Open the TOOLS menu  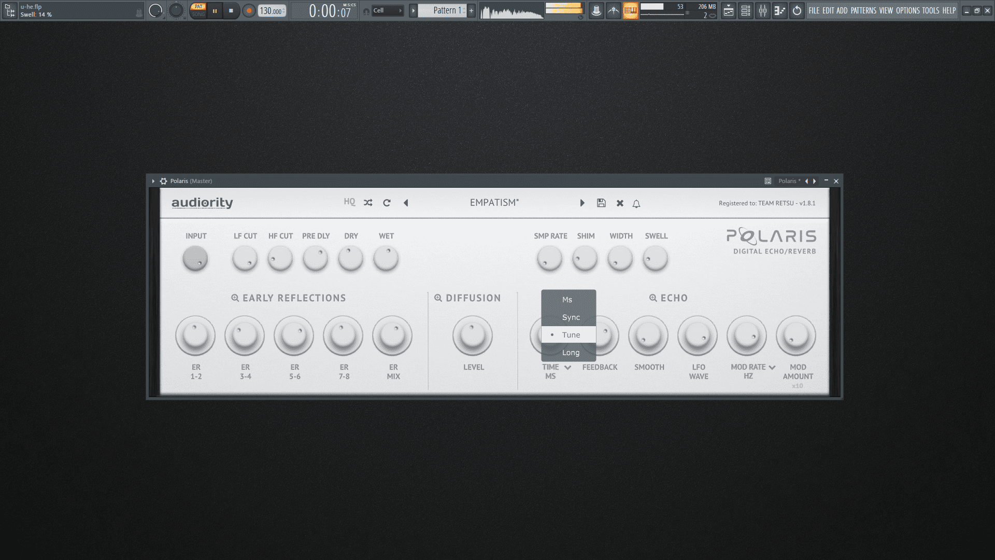[x=931, y=10]
